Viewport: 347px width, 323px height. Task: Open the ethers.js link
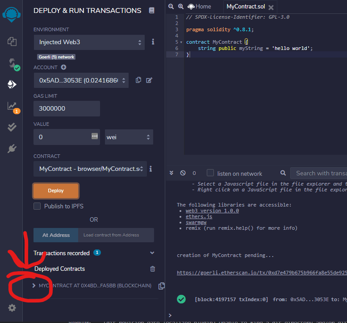199,216
